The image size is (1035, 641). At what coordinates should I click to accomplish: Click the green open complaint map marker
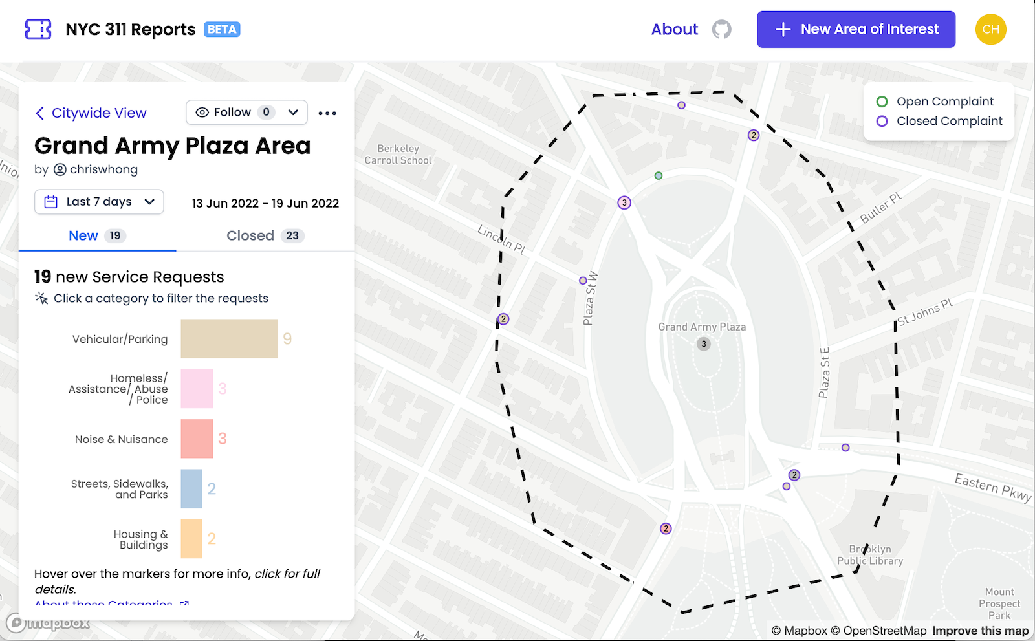coord(658,176)
